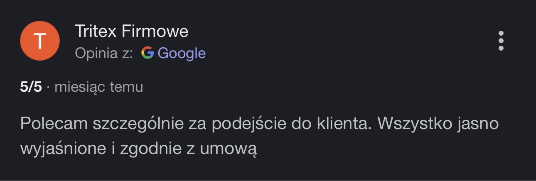Open the Google source link text
Image resolution: width=536 pixels, height=181 pixels.
coord(182,53)
